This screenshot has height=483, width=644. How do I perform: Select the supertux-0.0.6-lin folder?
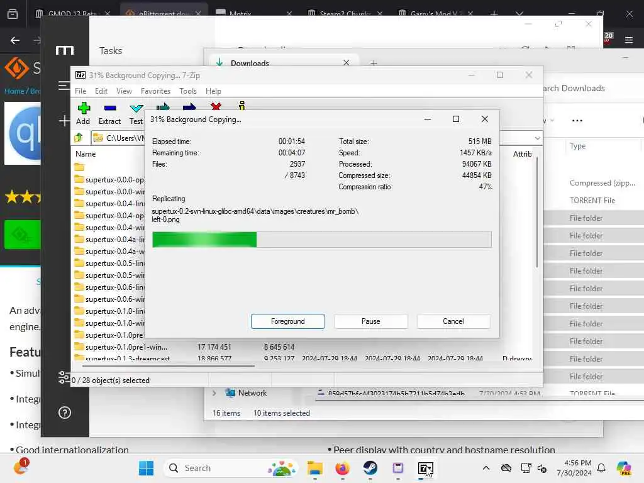(x=109, y=287)
